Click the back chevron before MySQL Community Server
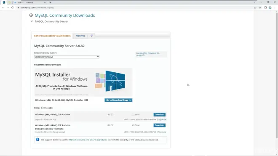 point(32,21)
